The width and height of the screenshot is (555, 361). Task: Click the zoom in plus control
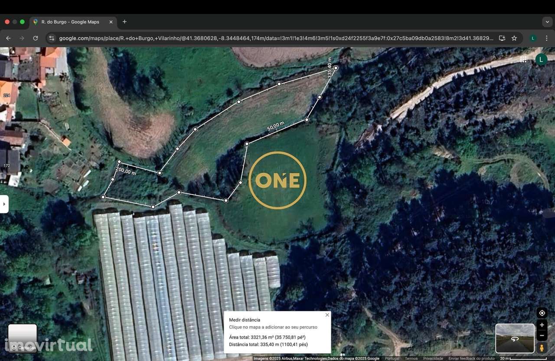click(x=542, y=325)
